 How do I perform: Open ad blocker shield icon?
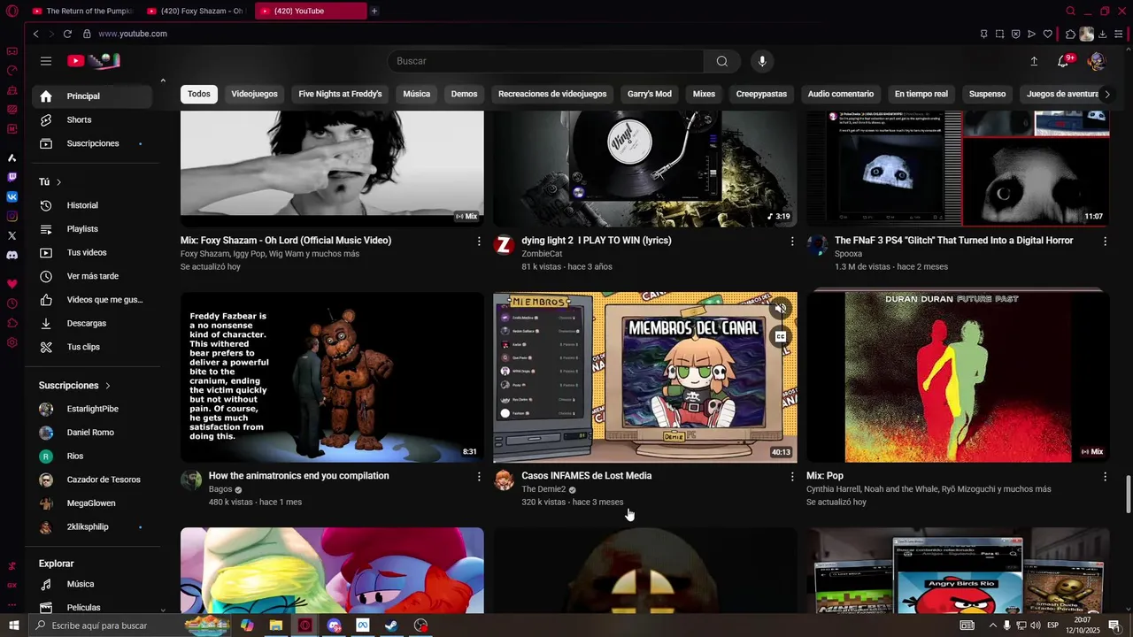tap(1015, 34)
